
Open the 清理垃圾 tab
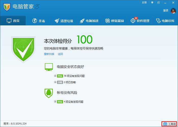pos(64,21)
